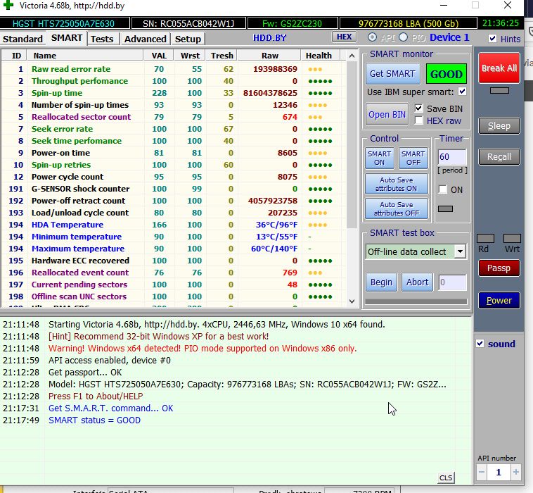Increase API number with plus stepper
Viewport: 533px width, 493px height.
pyautogui.click(x=515, y=473)
